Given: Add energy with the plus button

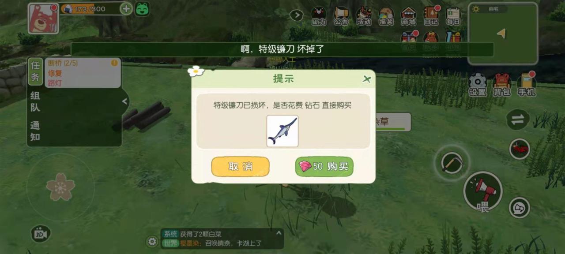Looking at the screenshot, I should click(126, 9).
